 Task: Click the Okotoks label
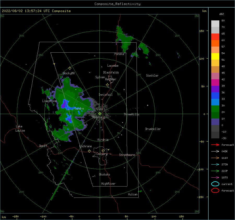pyautogui.click(x=104, y=174)
